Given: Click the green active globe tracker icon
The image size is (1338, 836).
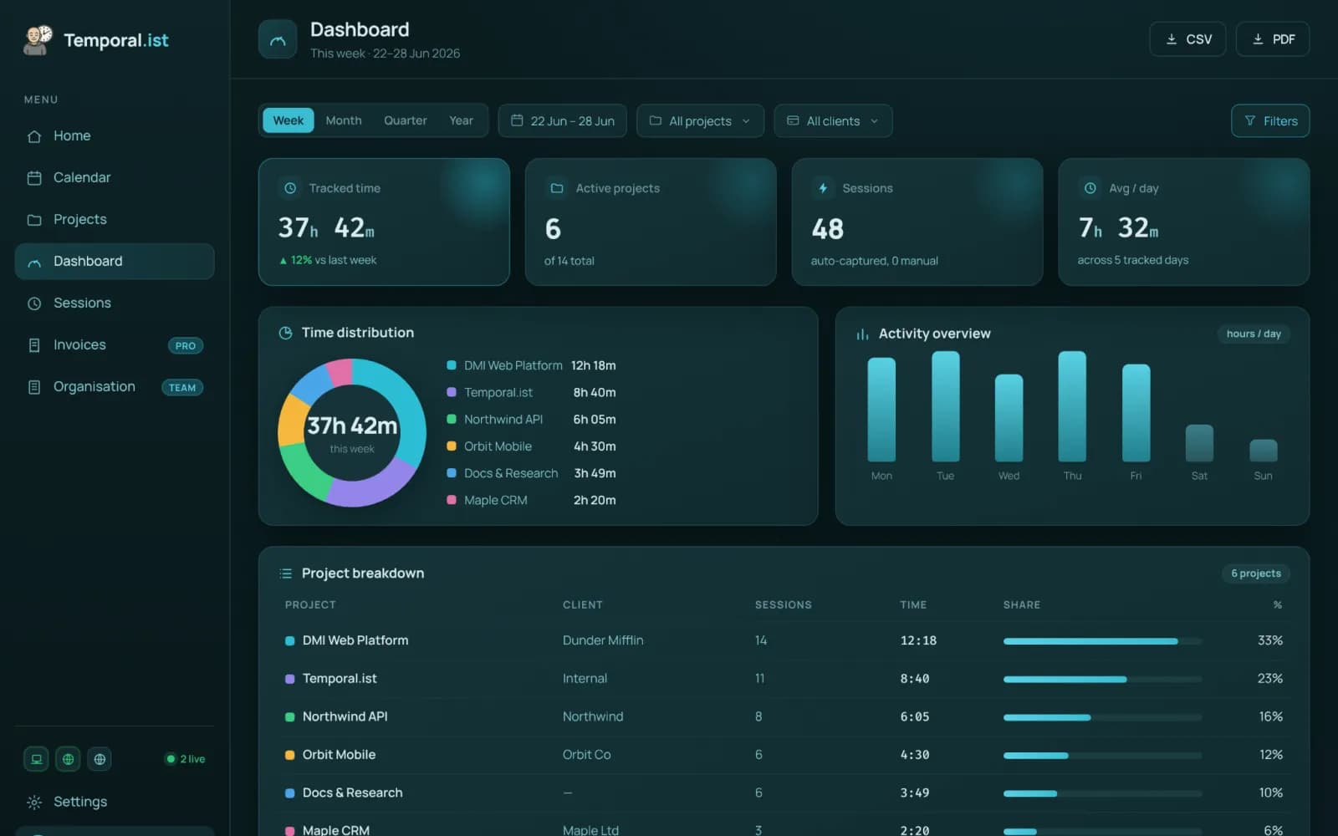Looking at the screenshot, I should click(68, 759).
